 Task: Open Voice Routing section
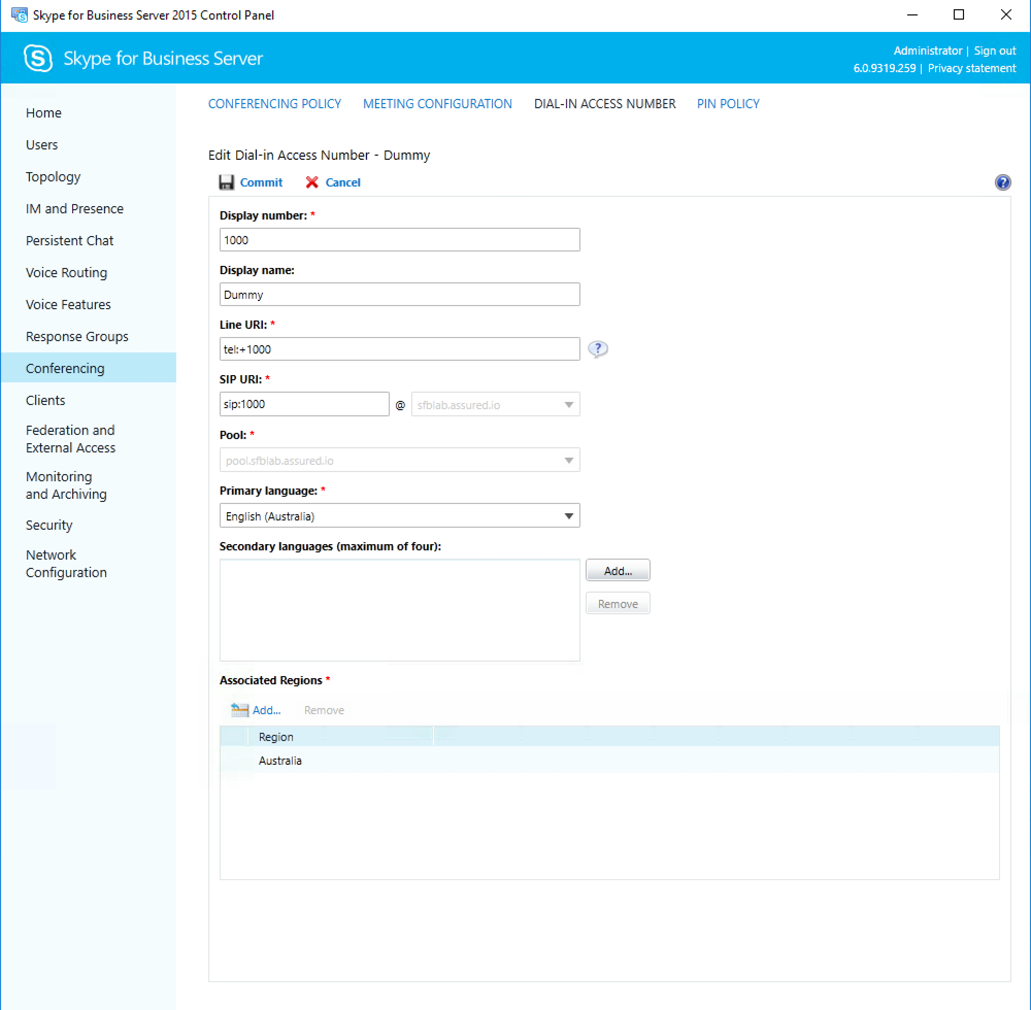coord(66,273)
